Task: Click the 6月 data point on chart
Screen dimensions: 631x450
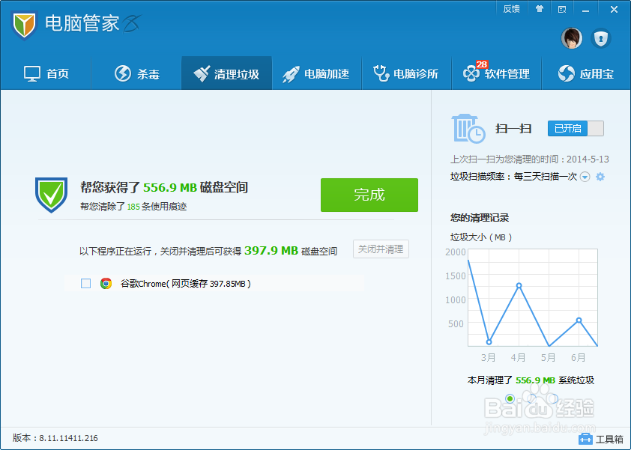Action: tap(579, 320)
